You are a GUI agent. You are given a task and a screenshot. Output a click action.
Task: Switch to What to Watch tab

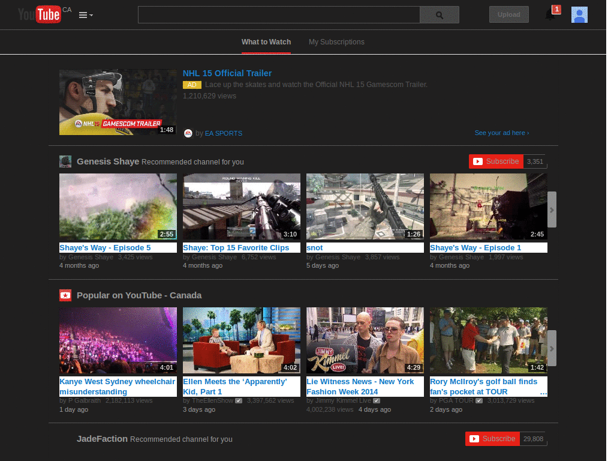266,42
